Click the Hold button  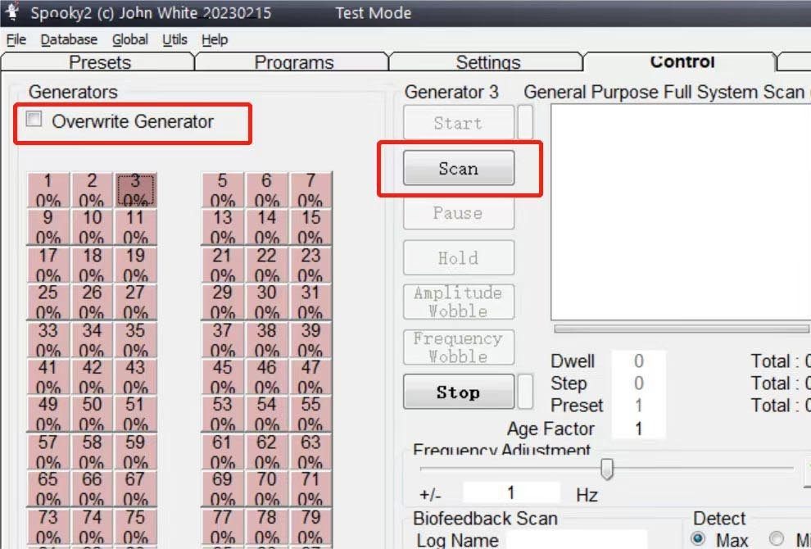pyautogui.click(x=458, y=257)
